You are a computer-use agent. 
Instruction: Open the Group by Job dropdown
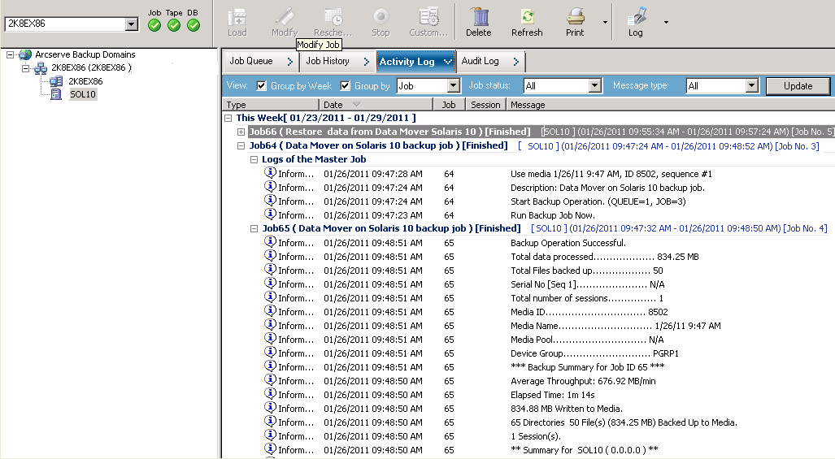point(454,86)
